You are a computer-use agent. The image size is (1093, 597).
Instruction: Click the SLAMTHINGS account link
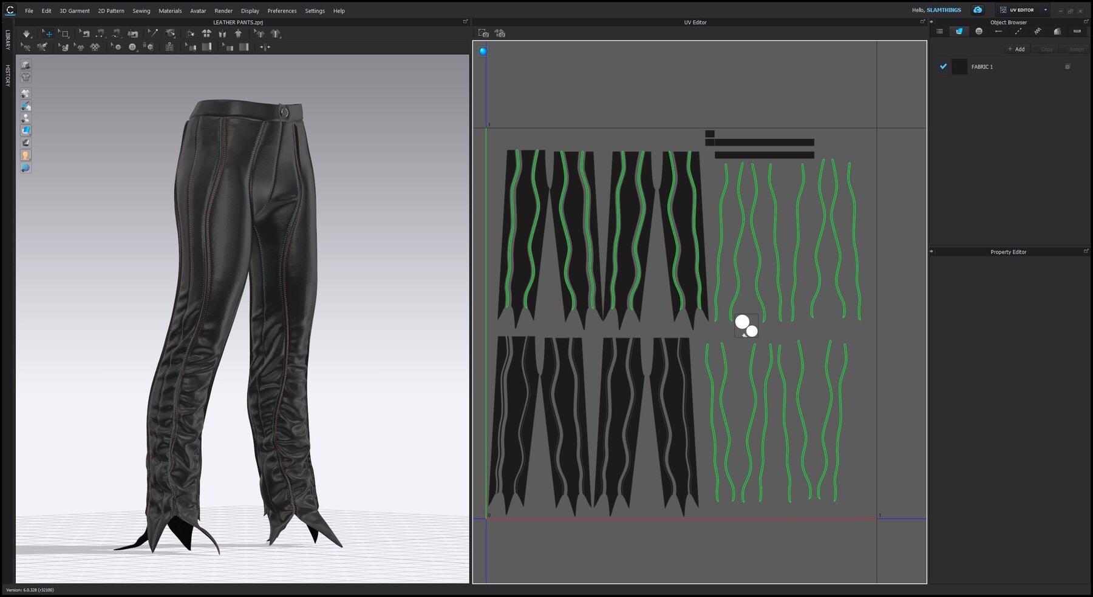942,10
